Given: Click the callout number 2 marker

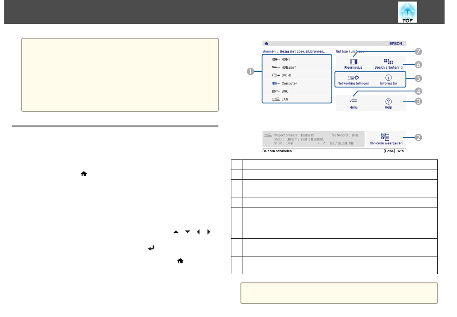Looking at the screenshot, I should (x=419, y=138).
